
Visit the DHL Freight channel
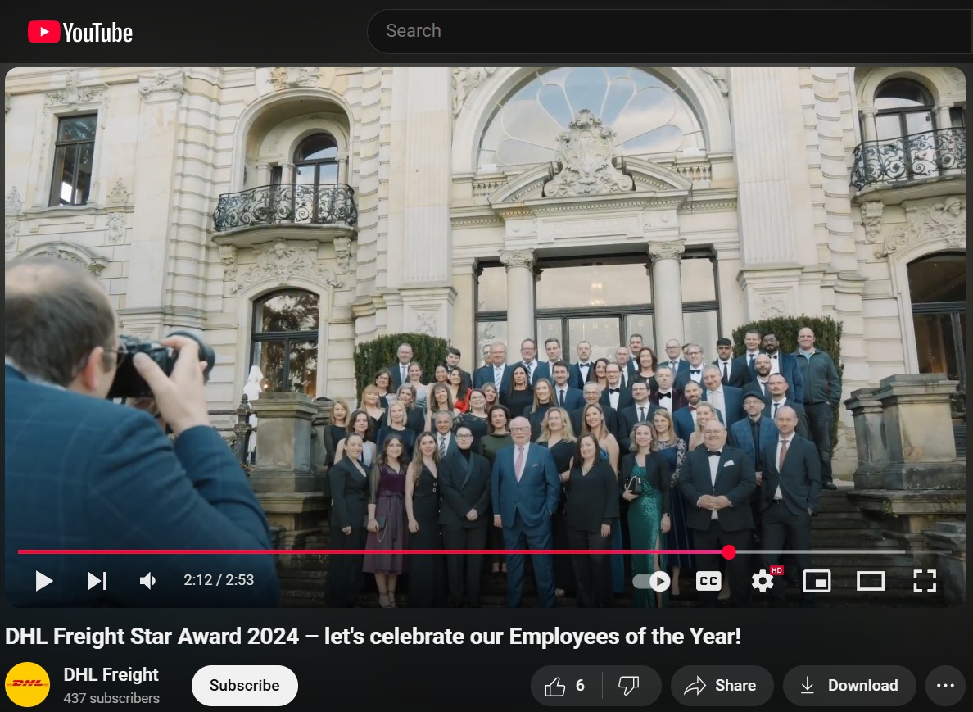pyautogui.click(x=111, y=674)
